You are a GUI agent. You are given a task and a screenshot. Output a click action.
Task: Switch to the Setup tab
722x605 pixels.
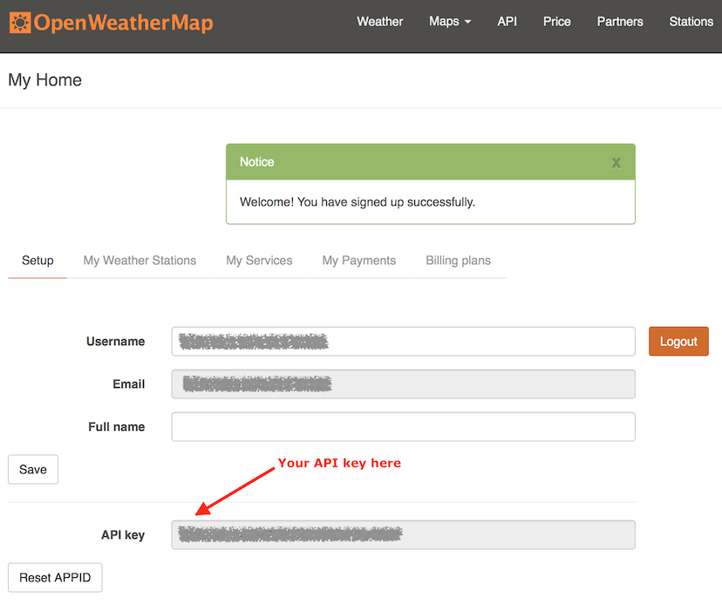click(37, 260)
